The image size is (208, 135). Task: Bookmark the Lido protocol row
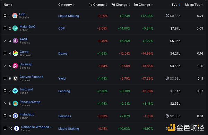(x=5, y=16)
